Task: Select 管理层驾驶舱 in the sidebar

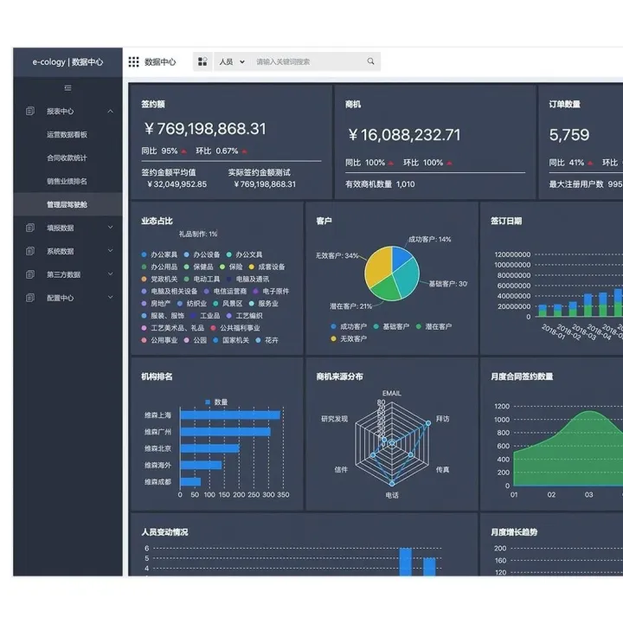Action: (x=67, y=204)
